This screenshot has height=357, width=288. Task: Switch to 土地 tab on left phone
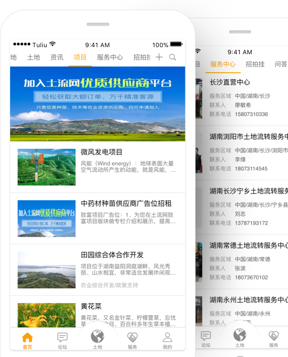(x=33, y=57)
